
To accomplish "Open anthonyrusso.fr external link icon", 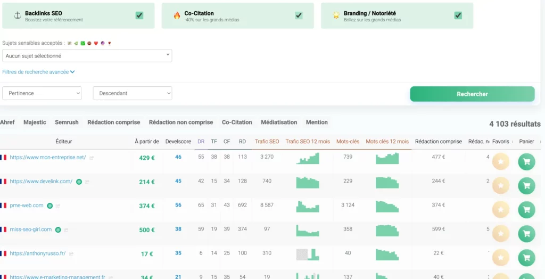I will 71,254.
